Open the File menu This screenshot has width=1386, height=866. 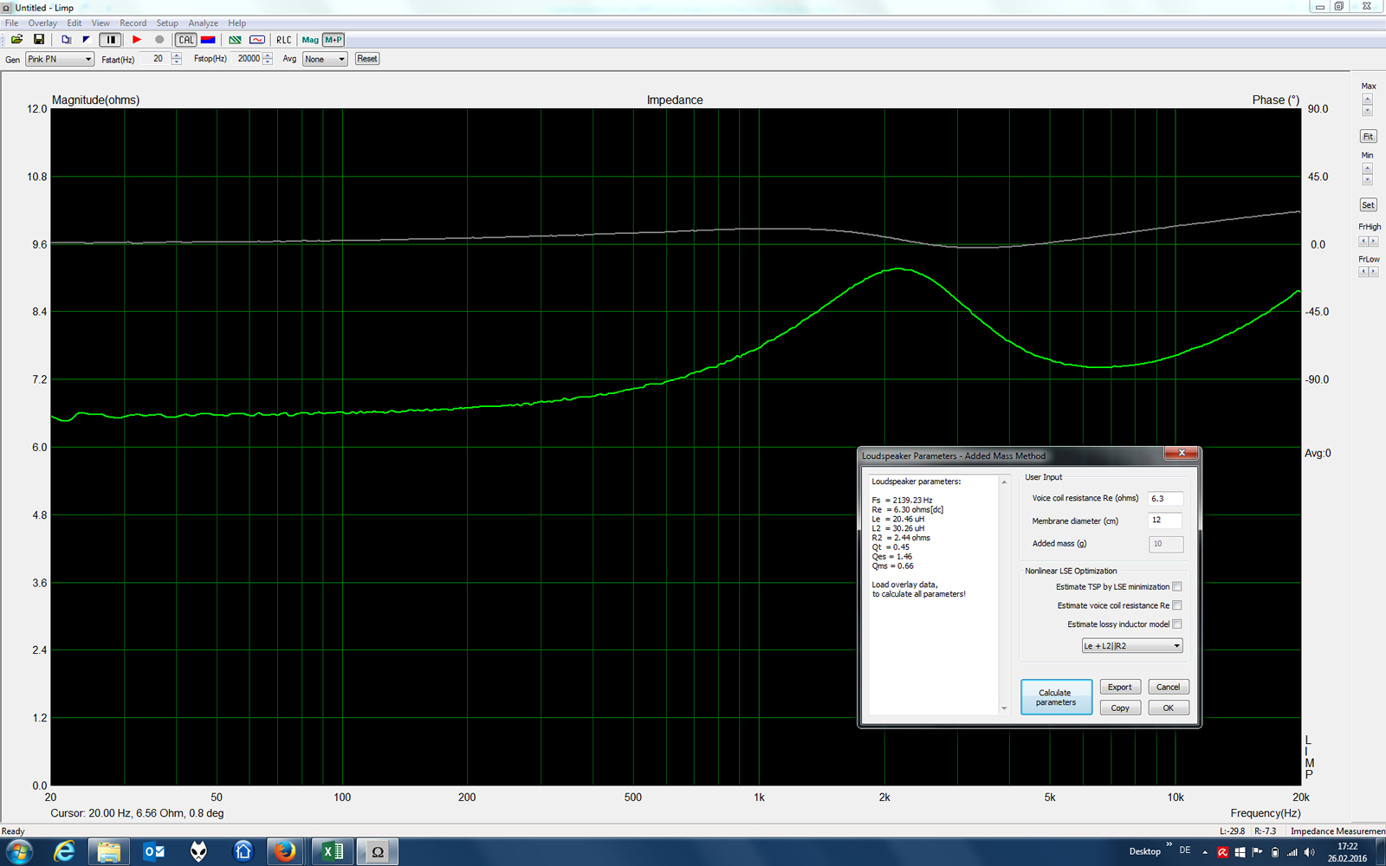[11, 23]
